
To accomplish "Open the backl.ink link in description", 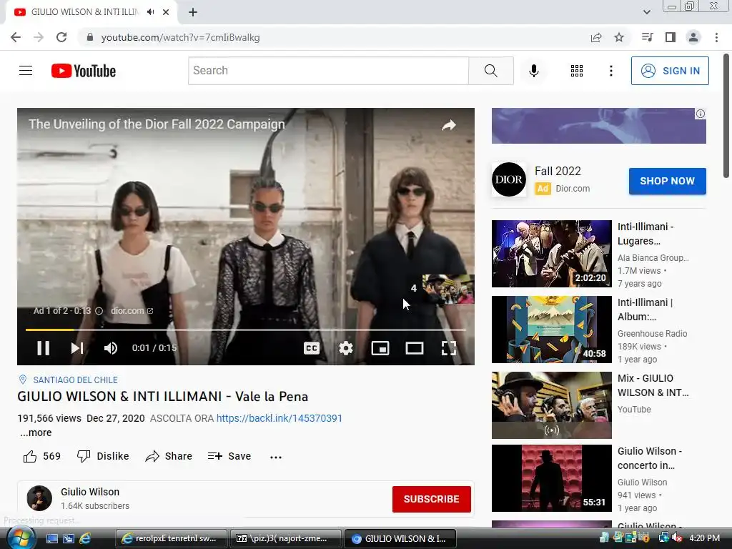I will [280, 418].
